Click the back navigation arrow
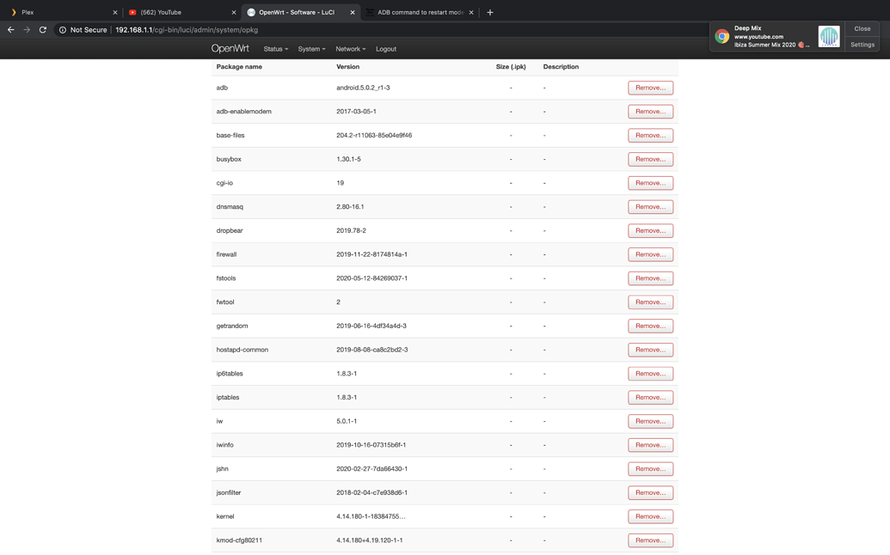This screenshot has width=890, height=555. coord(10,27)
